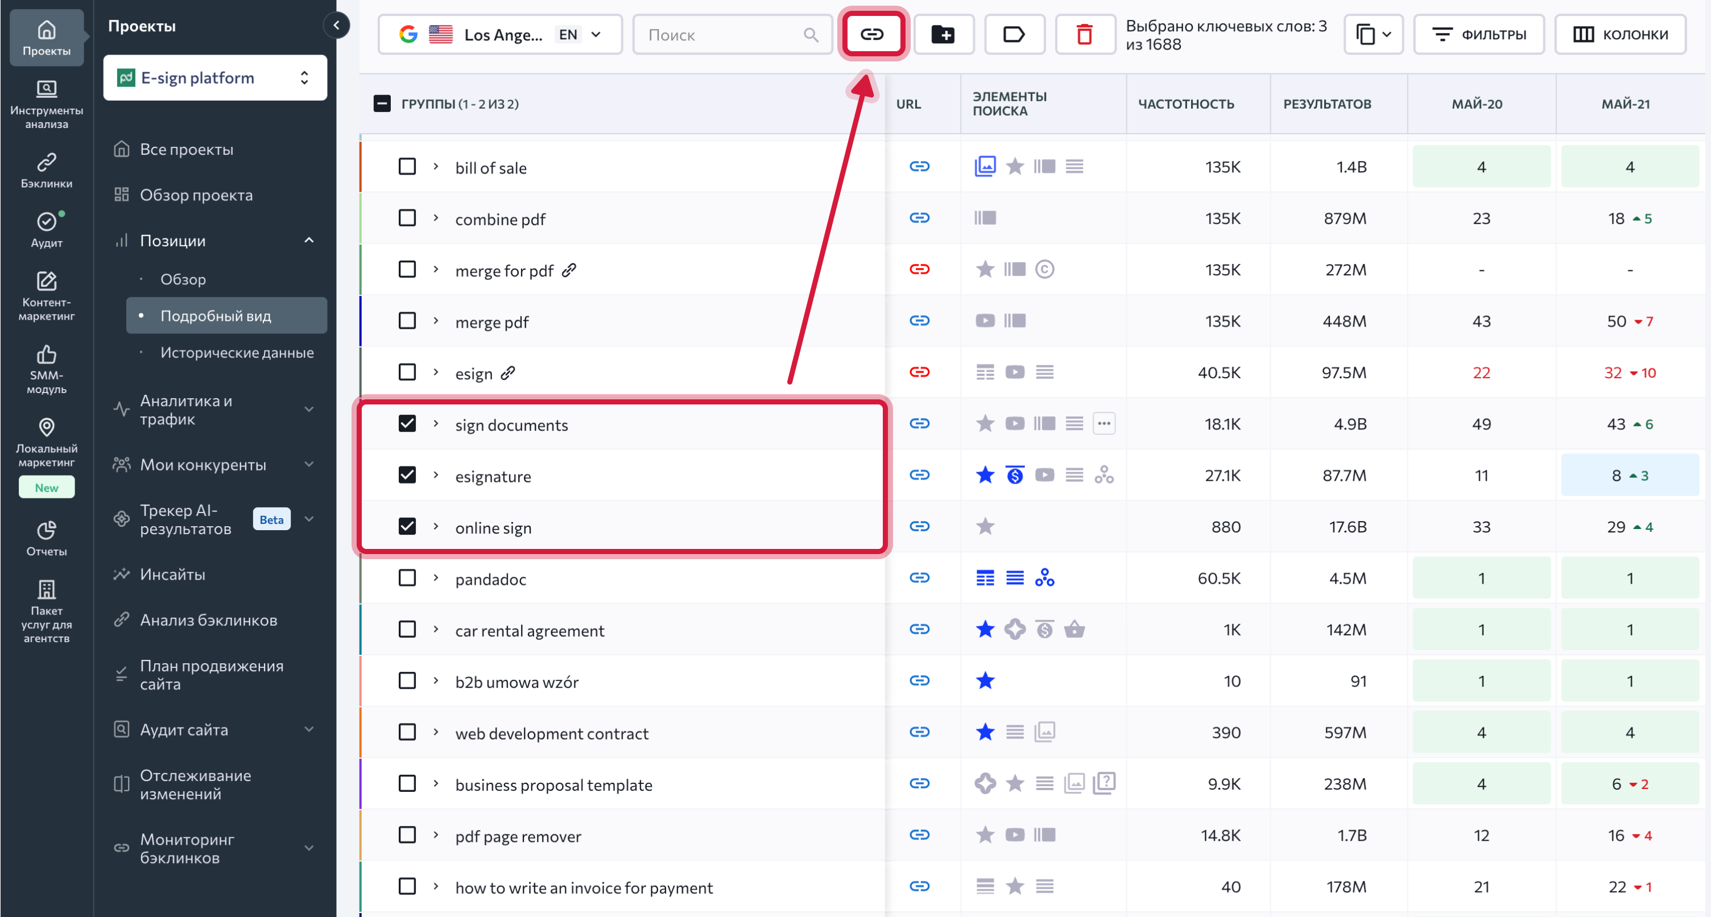Click the image pack icon for bill of sale

coord(985,166)
